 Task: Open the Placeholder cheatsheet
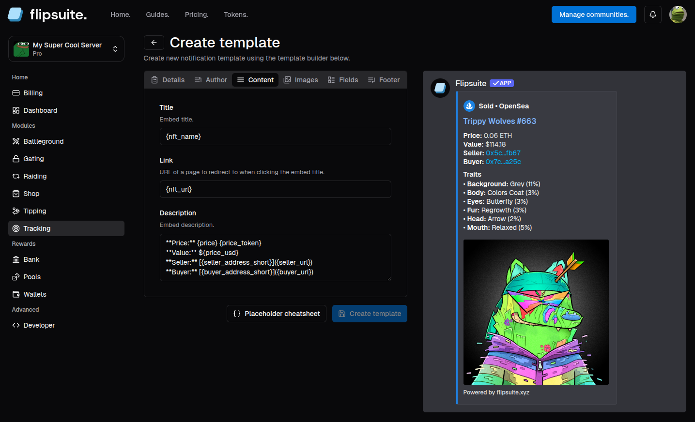tap(277, 314)
